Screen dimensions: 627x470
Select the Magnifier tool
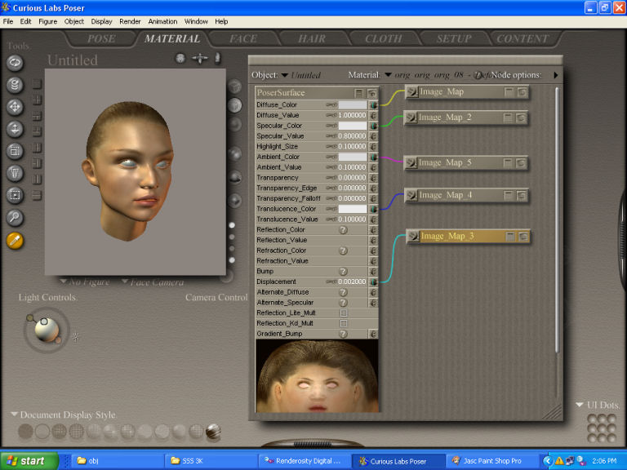(x=15, y=217)
